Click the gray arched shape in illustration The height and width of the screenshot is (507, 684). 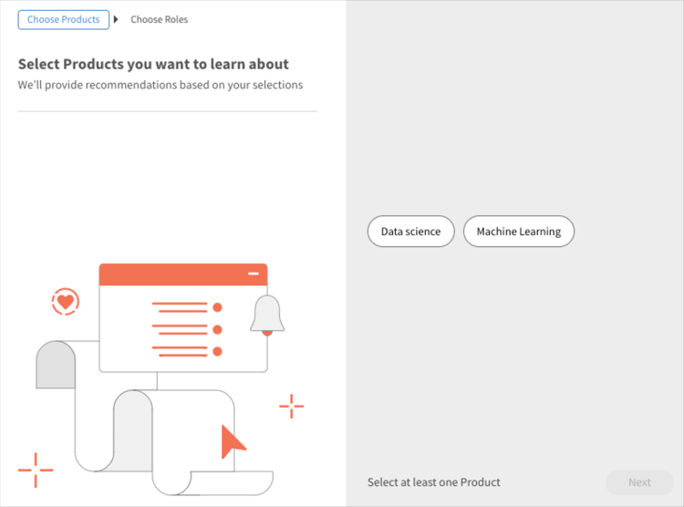pyautogui.click(x=56, y=365)
